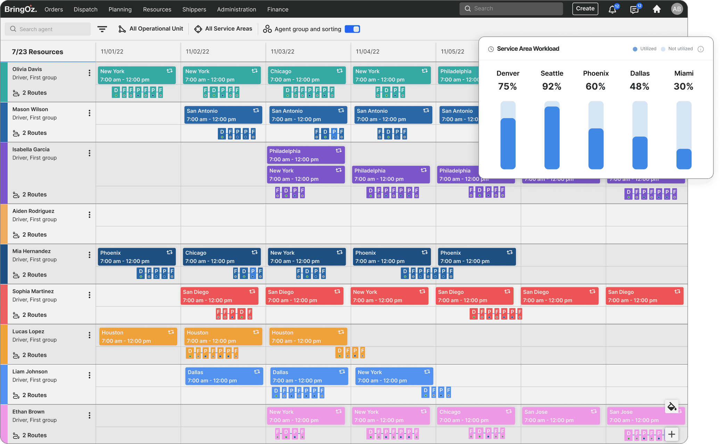Open Lucas Lopez three-dot menu
Screen dimensions: 722x444
pyautogui.click(x=89, y=335)
